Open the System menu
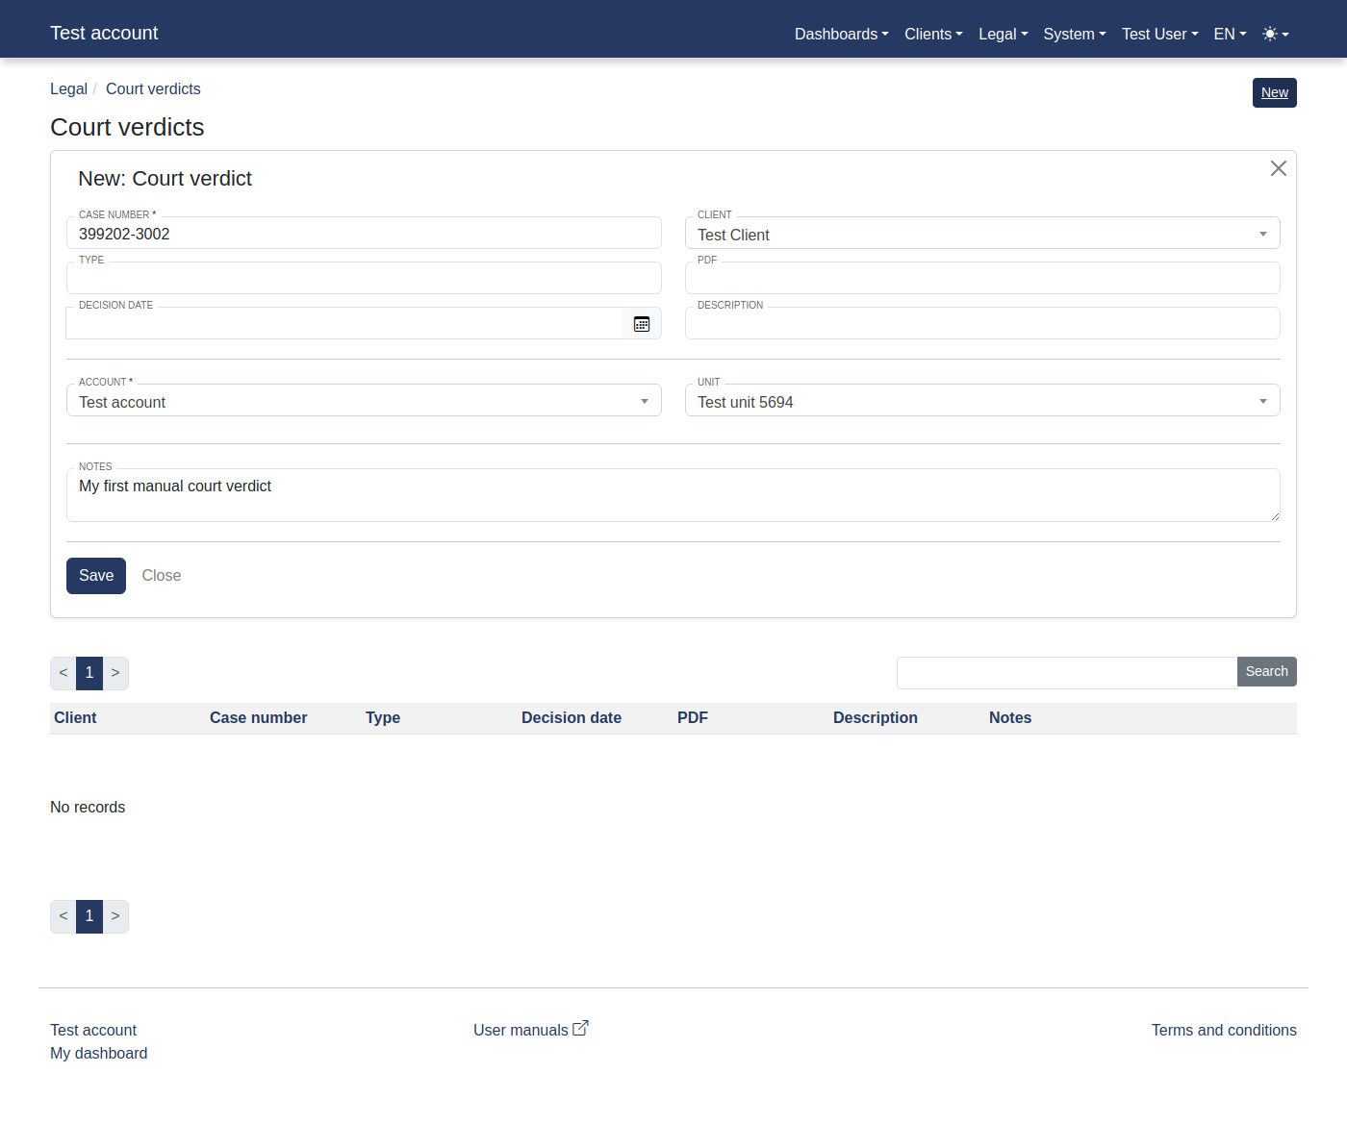 [1074, 34]
